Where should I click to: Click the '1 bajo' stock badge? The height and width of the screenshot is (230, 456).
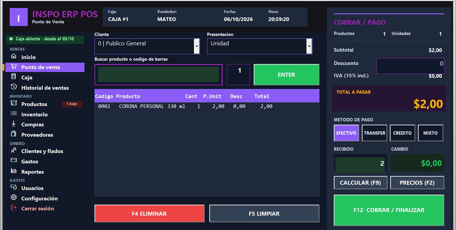pyautogui.click(x=72, y=104)
